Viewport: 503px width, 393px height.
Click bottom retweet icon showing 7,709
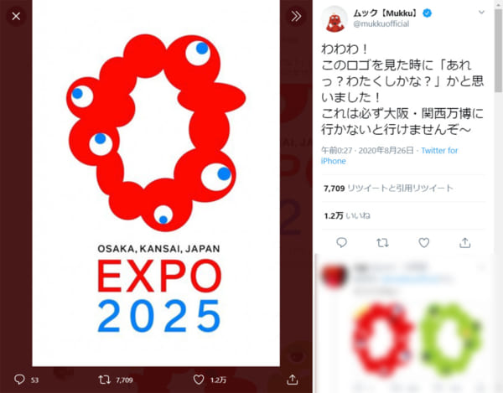point(116,380)
